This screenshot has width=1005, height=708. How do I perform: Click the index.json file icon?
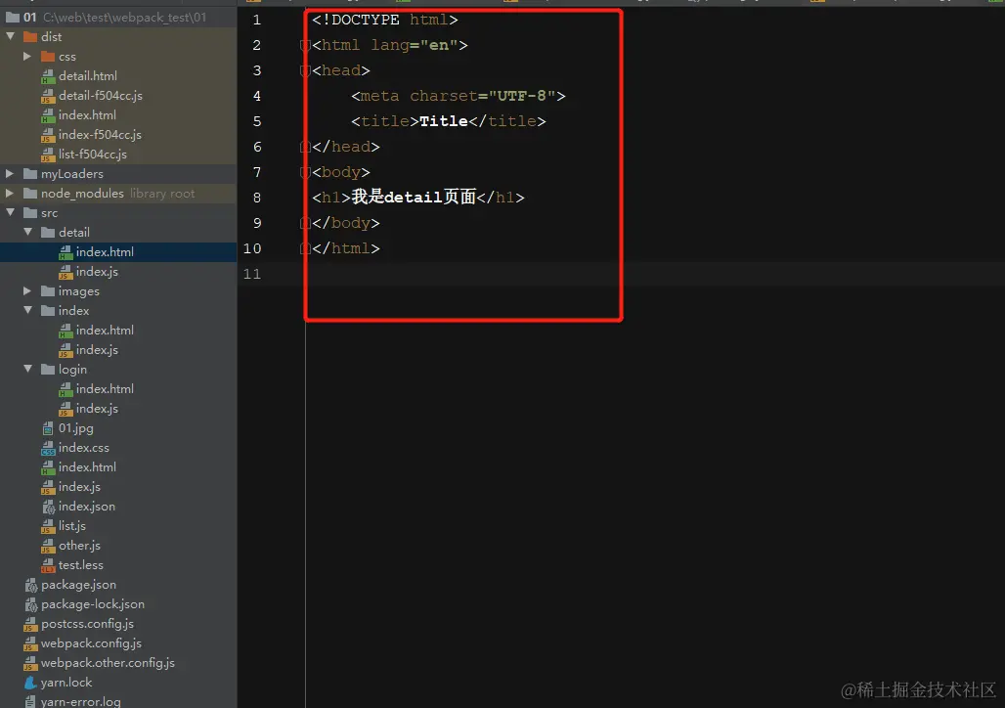point(48,507)
